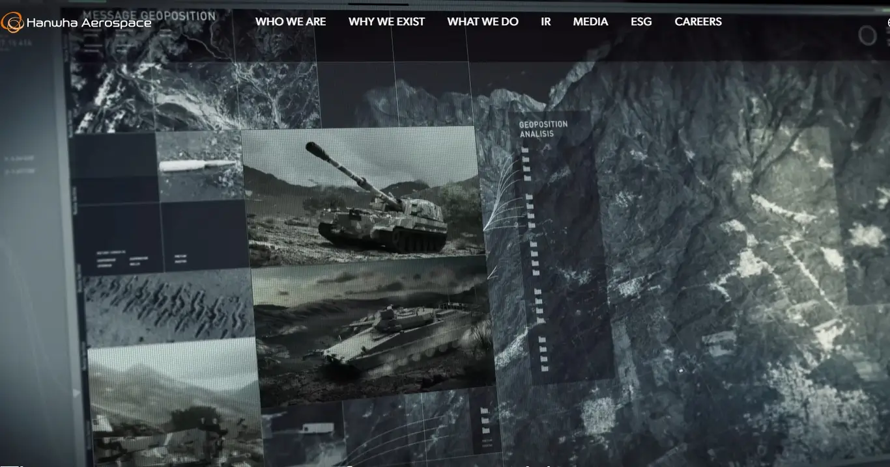This screenshot has width=890, height=467.
Task: Open the CAREERS menu
Action: click(x=698, y=21)
